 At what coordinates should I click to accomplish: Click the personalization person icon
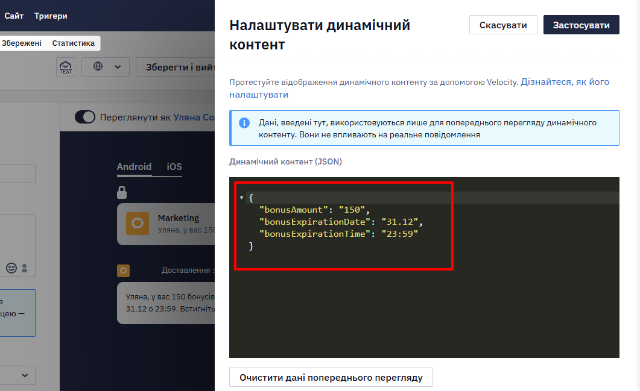(x=25, y=268)
